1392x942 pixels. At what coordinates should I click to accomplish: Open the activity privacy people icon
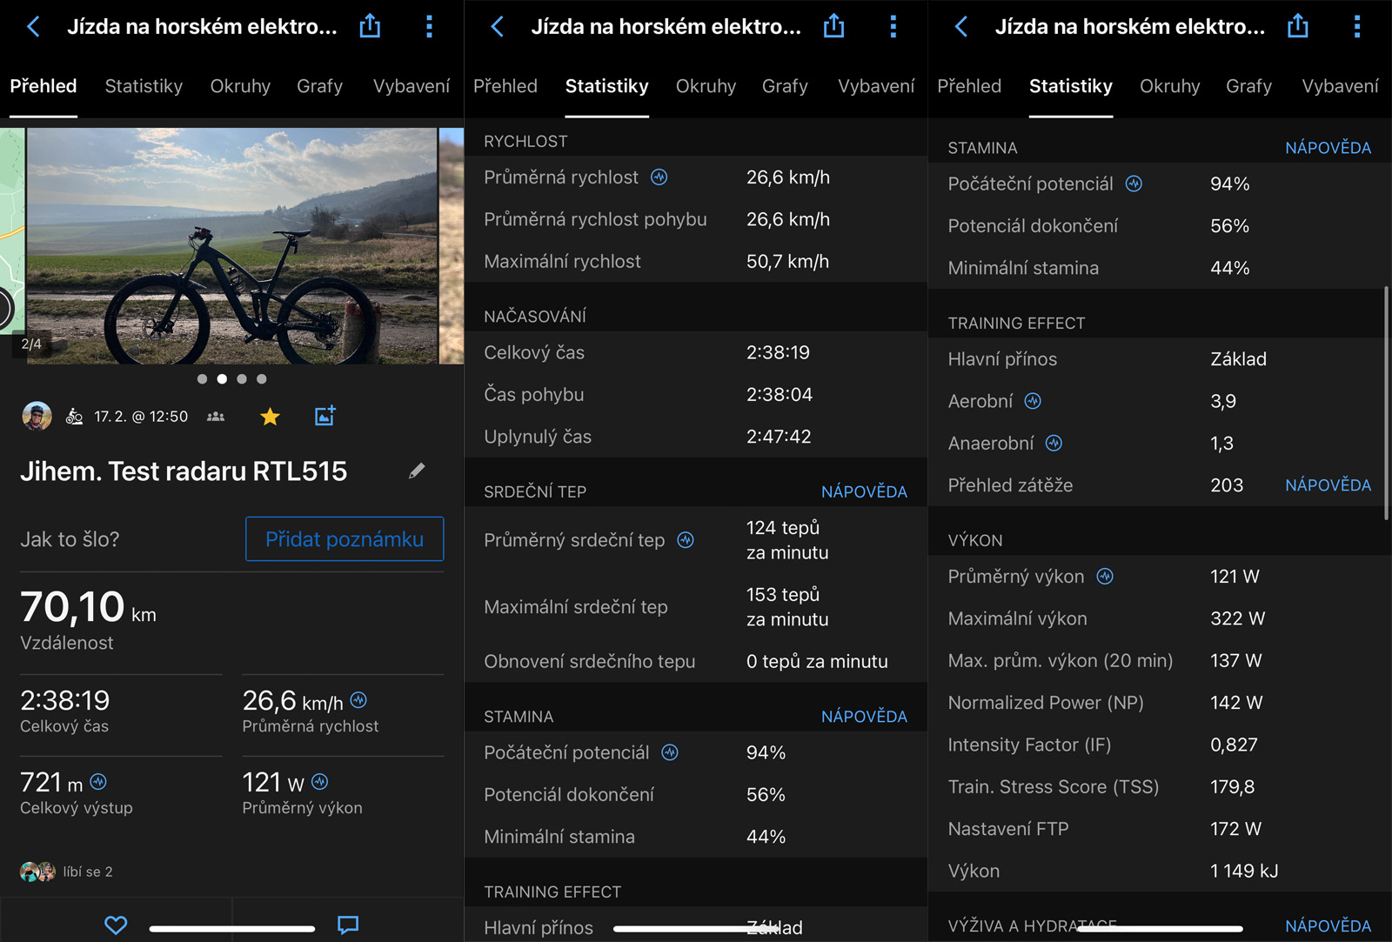(x=216, y=417)
